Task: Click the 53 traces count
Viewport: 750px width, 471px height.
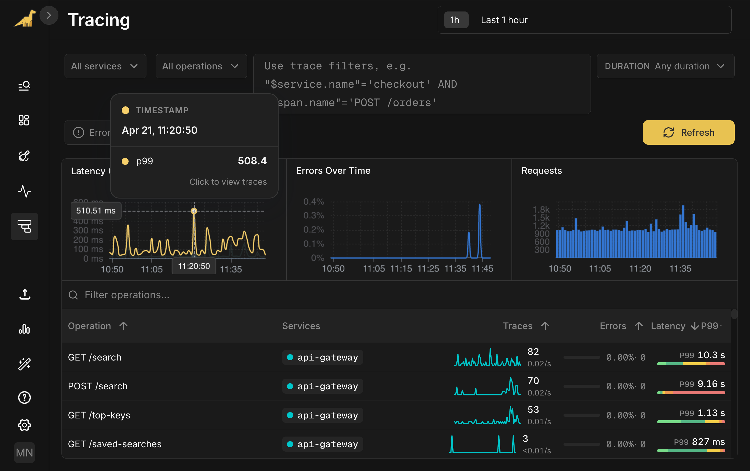Action: [x=533, y=410]
